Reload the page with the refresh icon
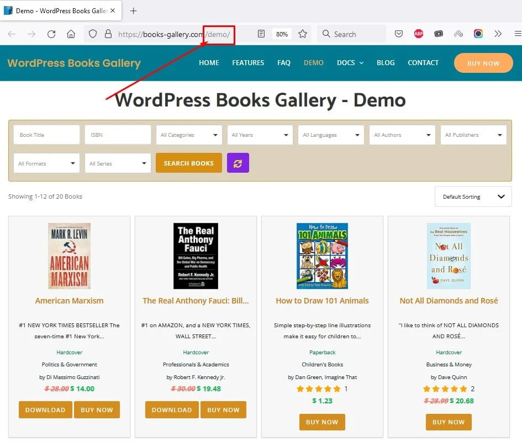 click(x=51, y=34)
